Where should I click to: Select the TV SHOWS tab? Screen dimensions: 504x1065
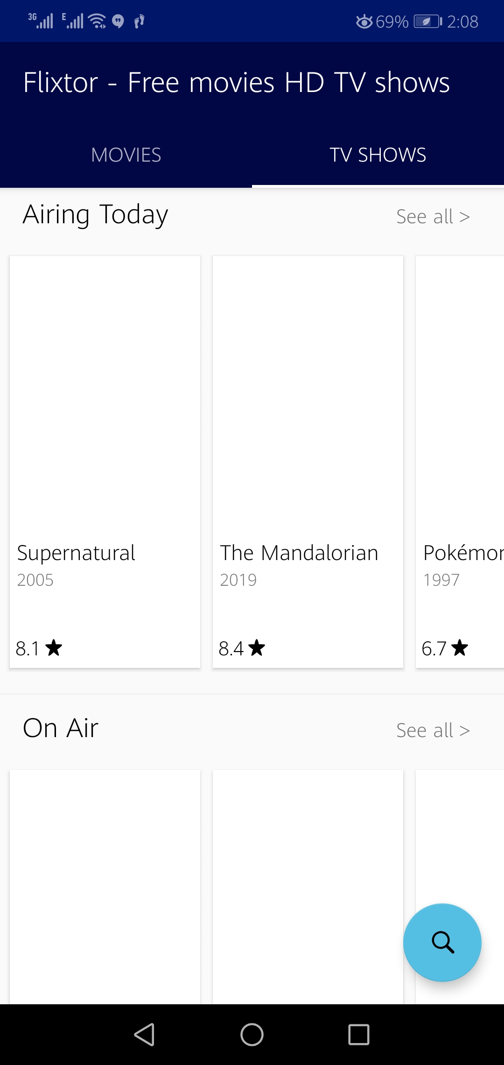(x=378, y=155)
